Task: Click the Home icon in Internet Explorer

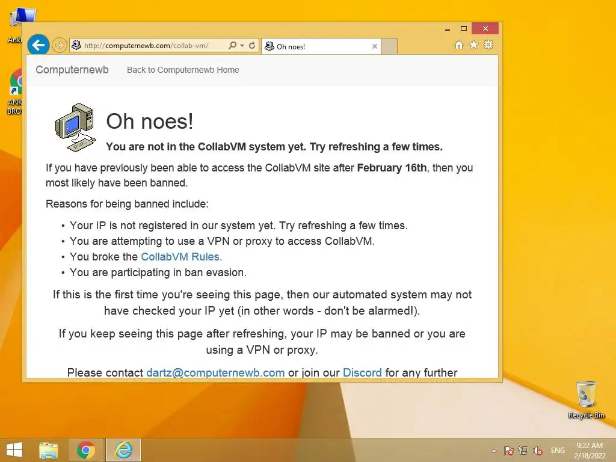Action: pyautogui.click(x=459, y=45)
